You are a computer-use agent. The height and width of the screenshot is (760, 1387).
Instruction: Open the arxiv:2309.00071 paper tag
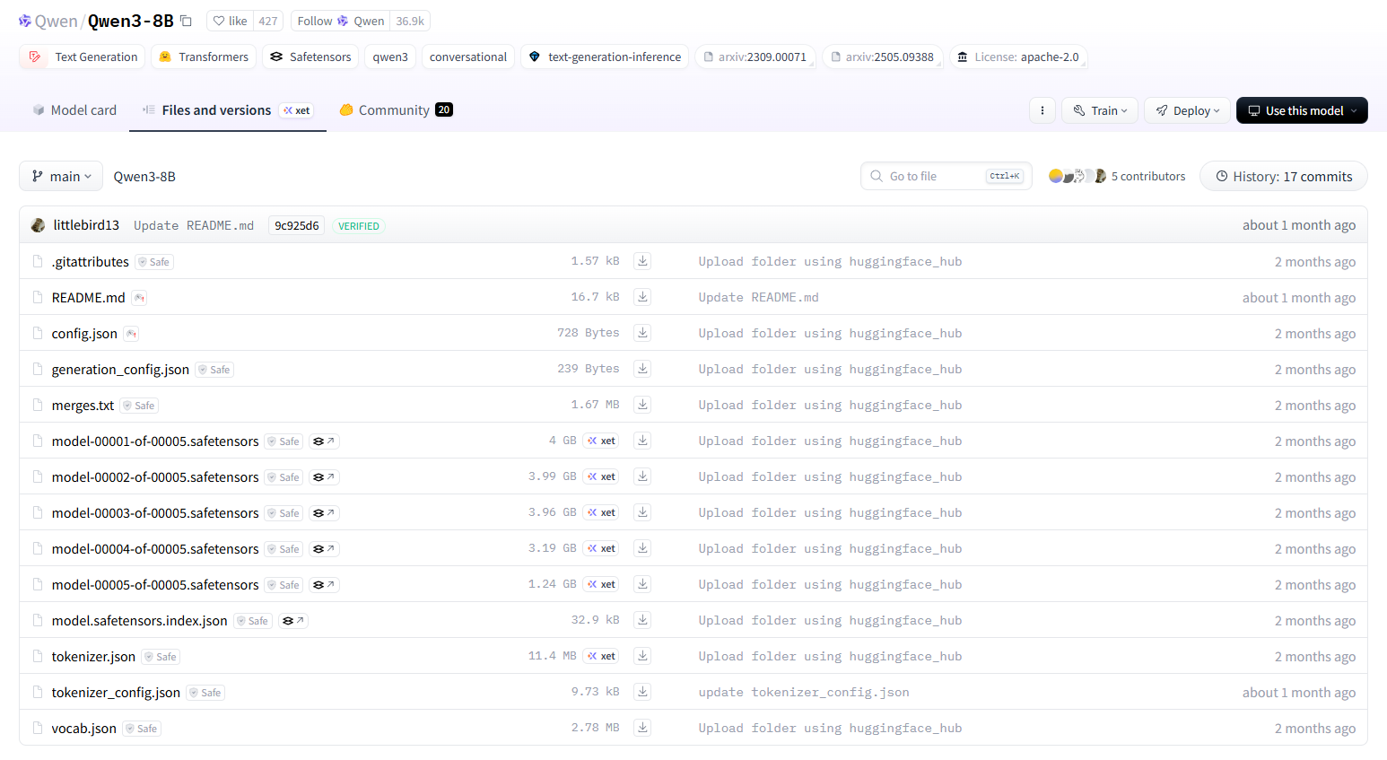tap(755, 57)
